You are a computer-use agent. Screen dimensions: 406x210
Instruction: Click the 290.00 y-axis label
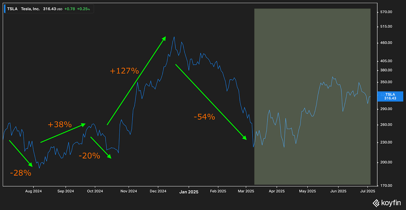[386, 109]
